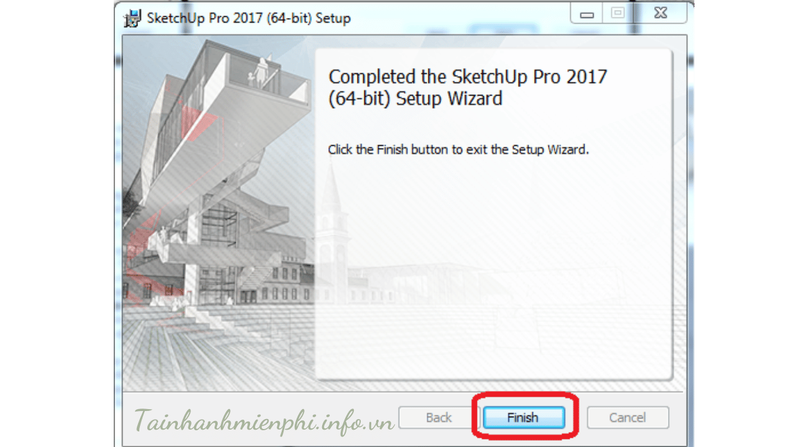
Task: Click the disabled maximize button
Action: (618, 13)
